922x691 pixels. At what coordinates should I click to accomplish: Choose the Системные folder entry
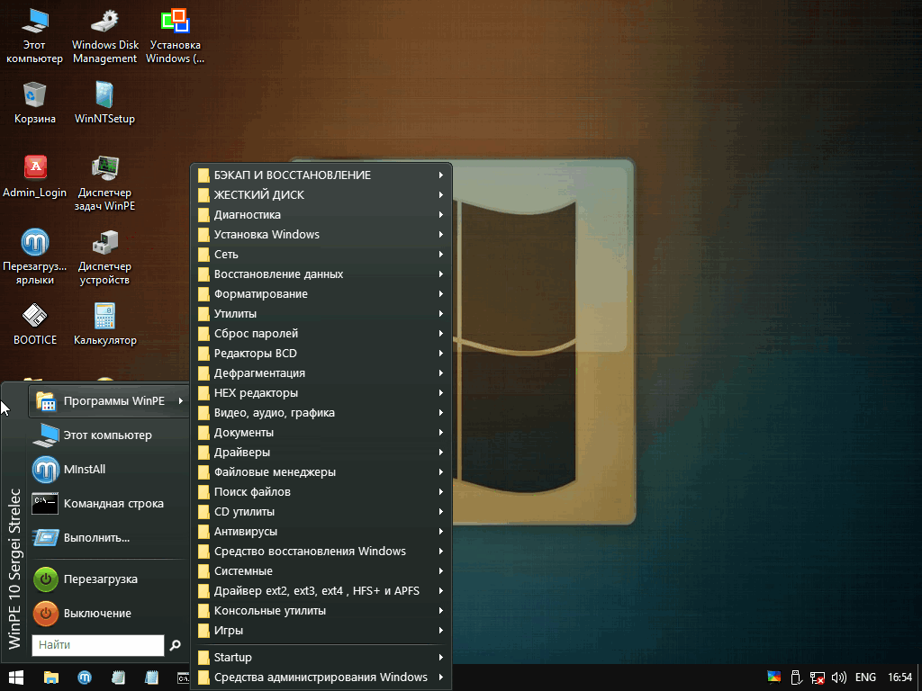pyautogui.click(x=321, y=571)
